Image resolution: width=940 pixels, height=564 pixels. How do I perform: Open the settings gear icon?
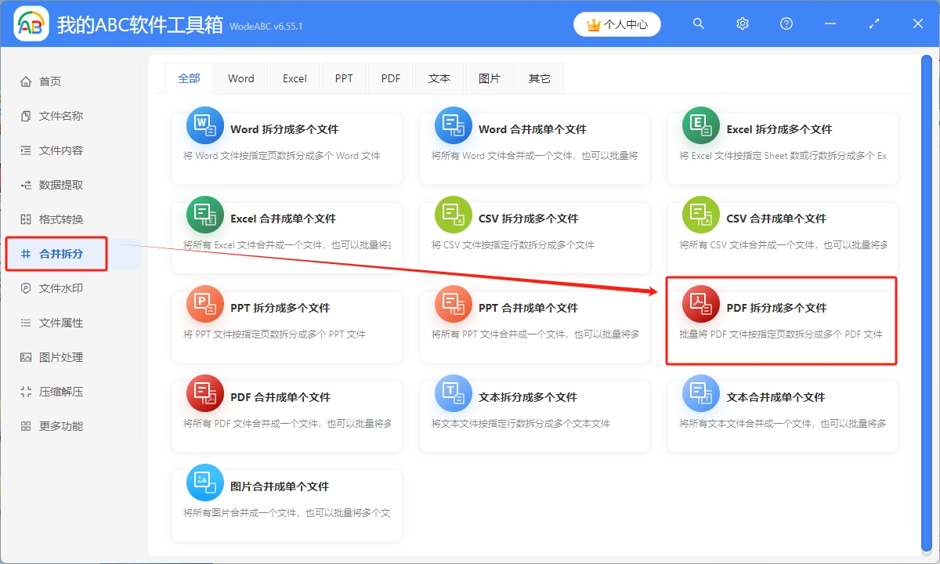point(742,23)
